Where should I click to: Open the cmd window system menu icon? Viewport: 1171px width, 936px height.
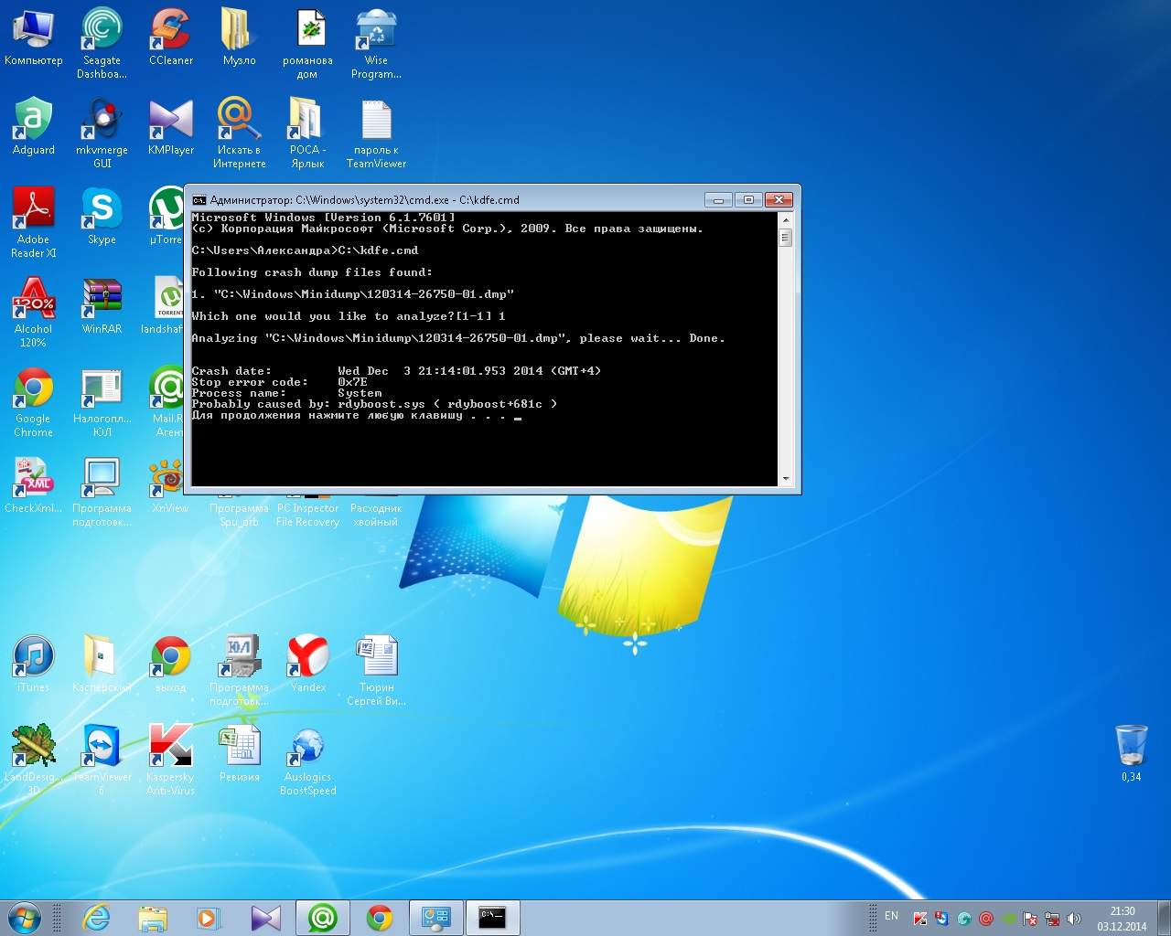click(x=199, y=200)
